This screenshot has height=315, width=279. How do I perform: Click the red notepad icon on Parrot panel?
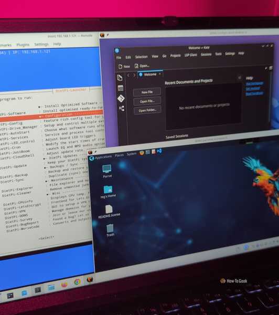(x=154, y=152)
